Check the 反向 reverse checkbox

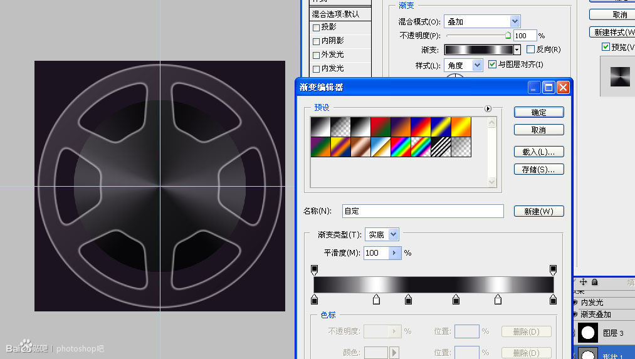tap(530, 49)
